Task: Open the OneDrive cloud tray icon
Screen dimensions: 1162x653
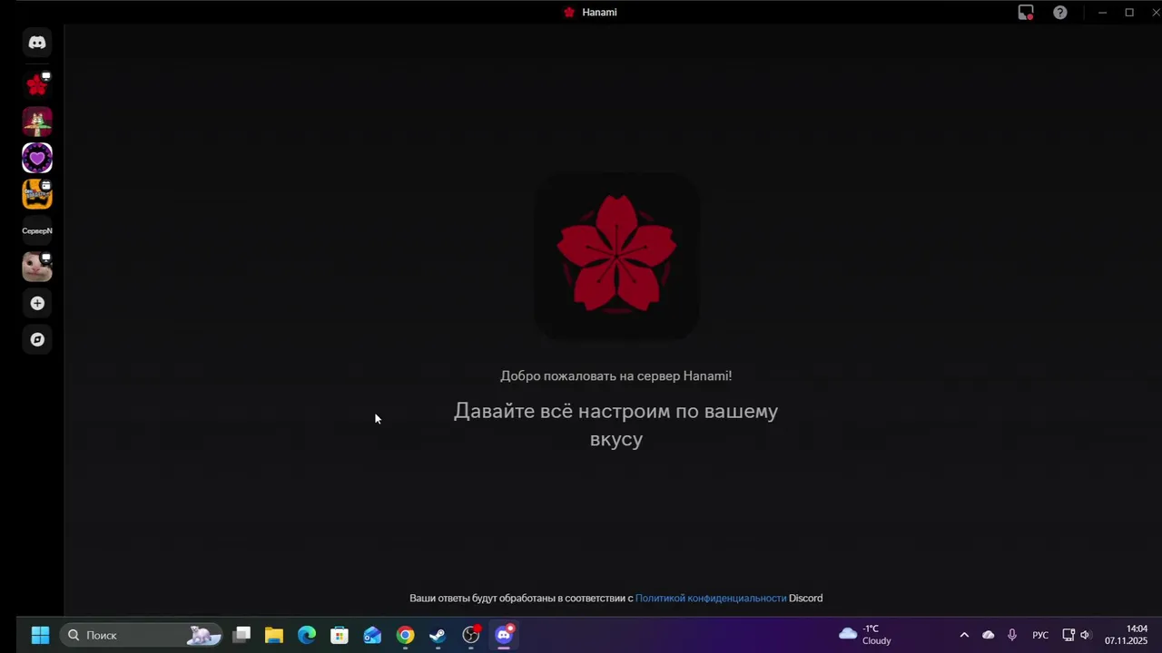Action: point(989,635)
